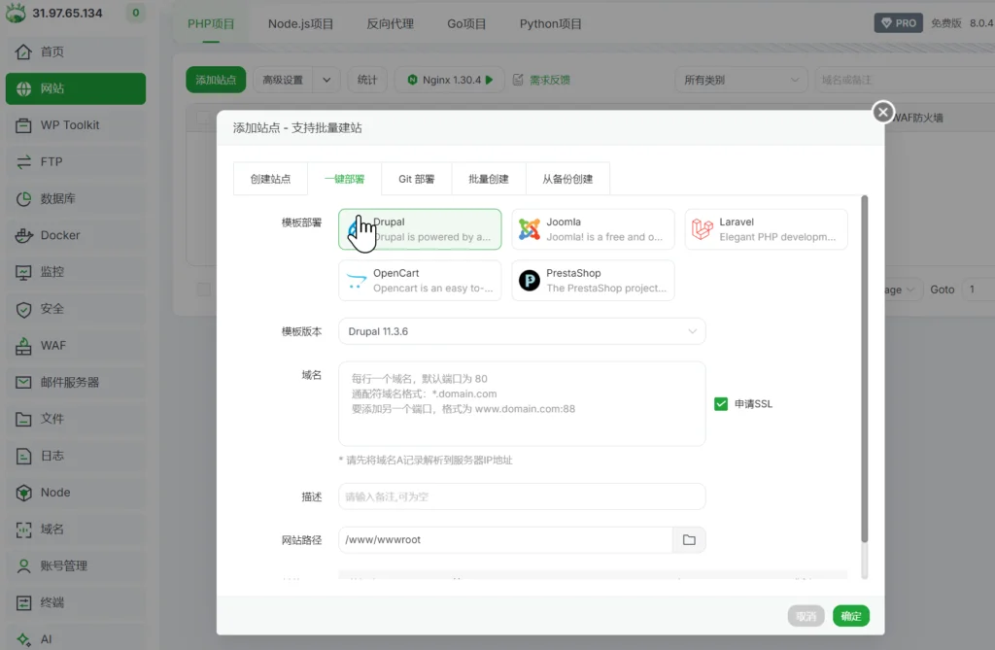Screen dimensions: 995x650
Task: Click the OpenCart cart icon
Action: (357, 281)
